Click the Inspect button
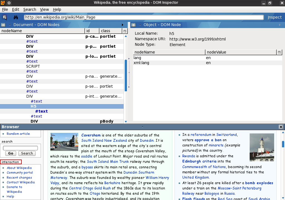The width and height of the screenshot is (285, 200). pyautogui.click(x=275, y=17)
